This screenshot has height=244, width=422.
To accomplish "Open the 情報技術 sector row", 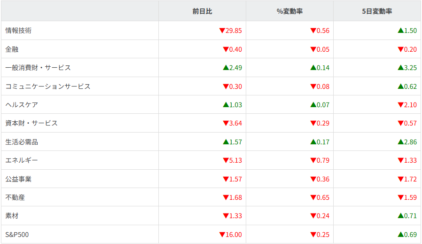I will click(18, 31).
